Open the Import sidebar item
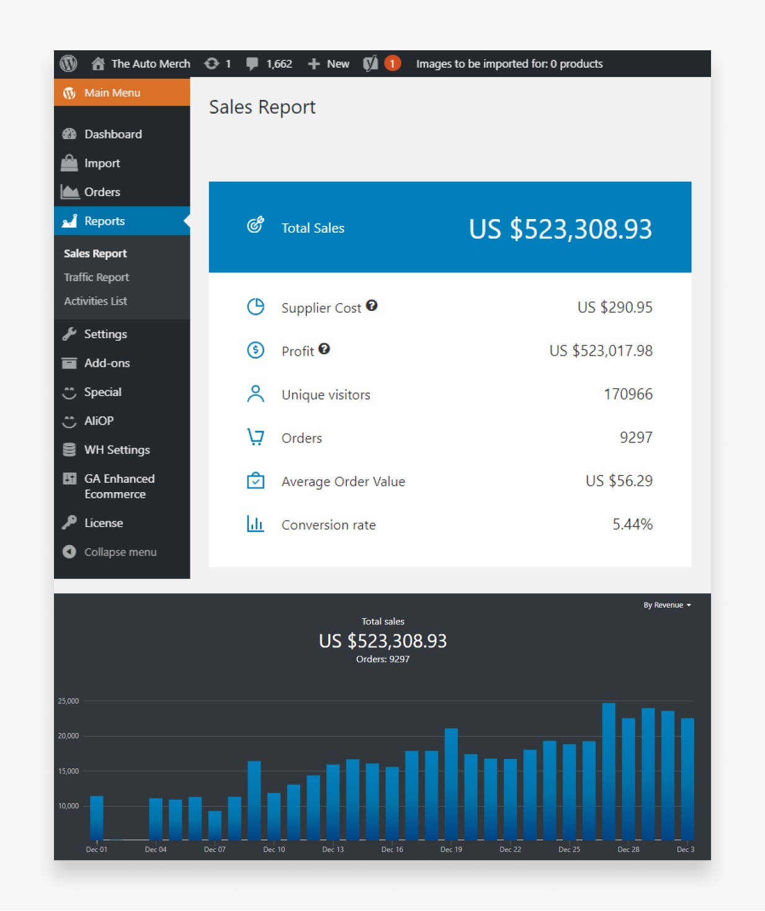Viewport: 765px width, 911px height. click(x=102, y=163)
